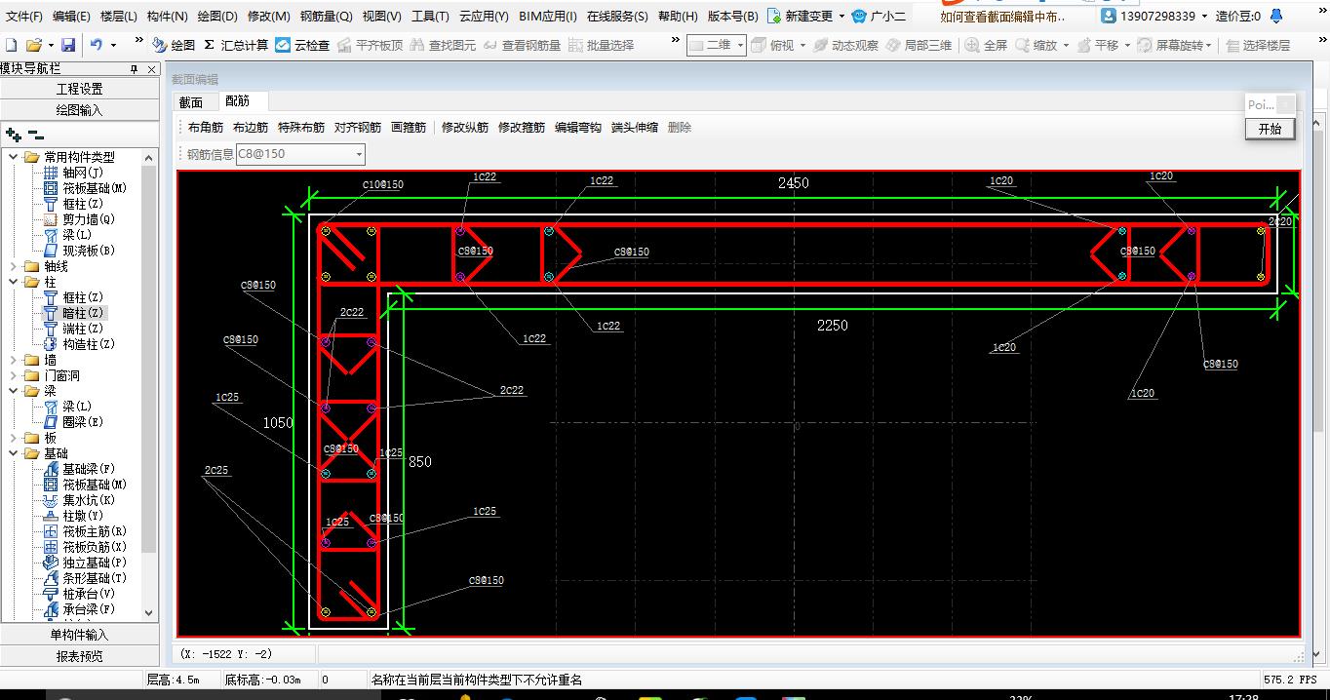Click the 编辑弯钩 button
This screenshot has height=700, width=1330.
578,128
